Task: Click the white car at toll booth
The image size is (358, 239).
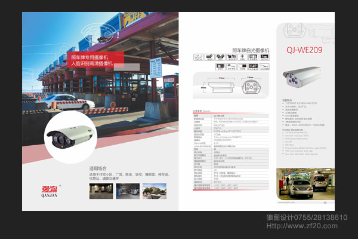Action: (68, 102)
